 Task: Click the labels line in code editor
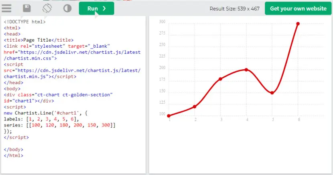(x=41, y=119)
